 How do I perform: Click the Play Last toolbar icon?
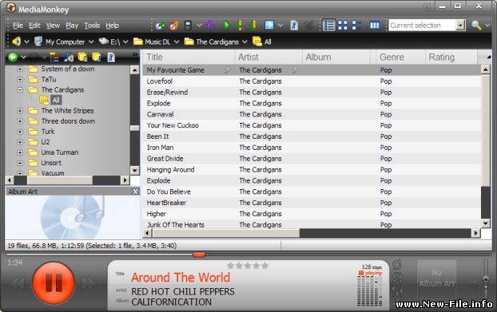coord(253,25)
